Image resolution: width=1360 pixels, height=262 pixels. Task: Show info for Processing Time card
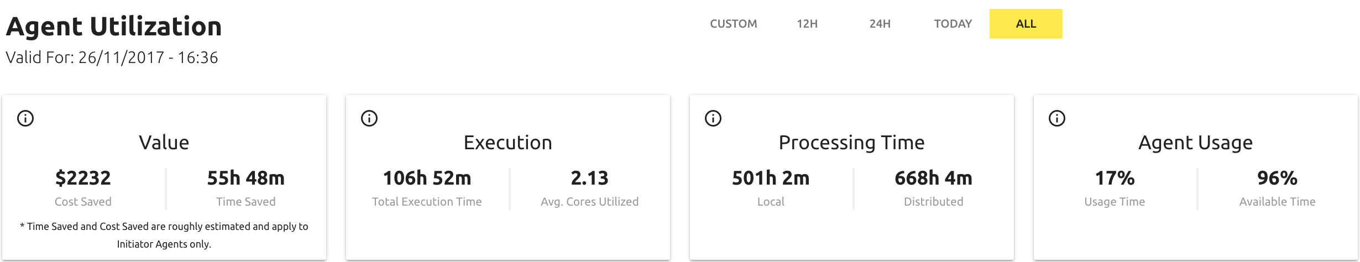tap(713, 118)
